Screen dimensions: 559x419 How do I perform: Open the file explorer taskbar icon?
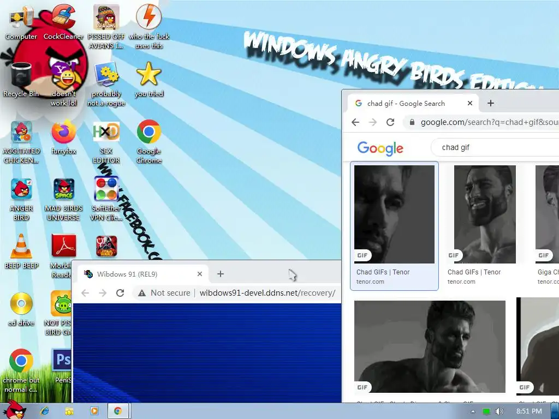[69, 411]
